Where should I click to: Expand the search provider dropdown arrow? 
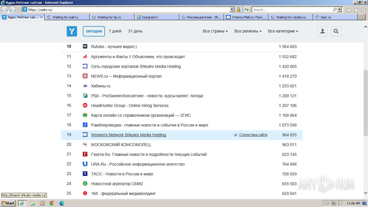340,10
